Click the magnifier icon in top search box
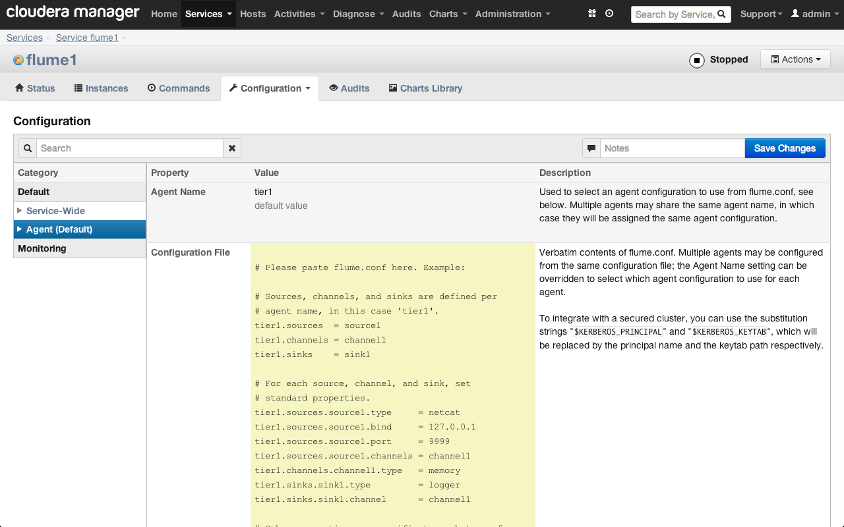The image size is (844, 527). click(721, 14)
